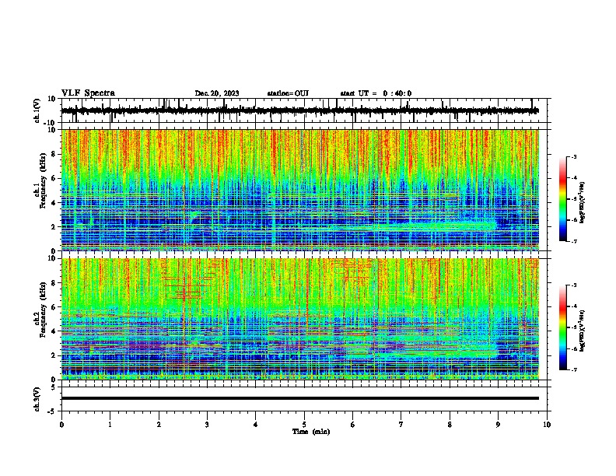Click the ch.1 color bar log(PSD) unit label

[x=583, y=202]
